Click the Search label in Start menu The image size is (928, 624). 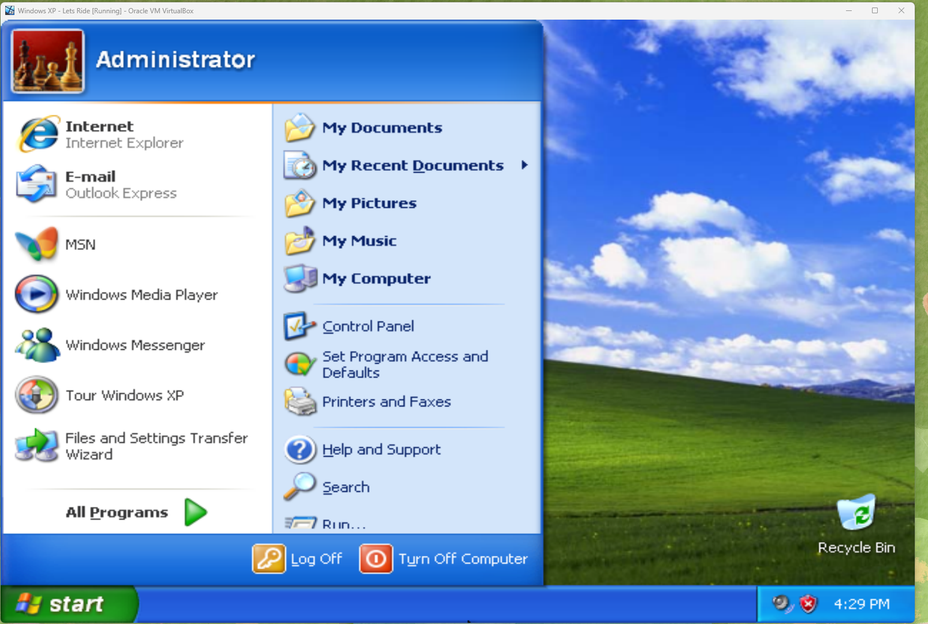[x=346, y=487]
